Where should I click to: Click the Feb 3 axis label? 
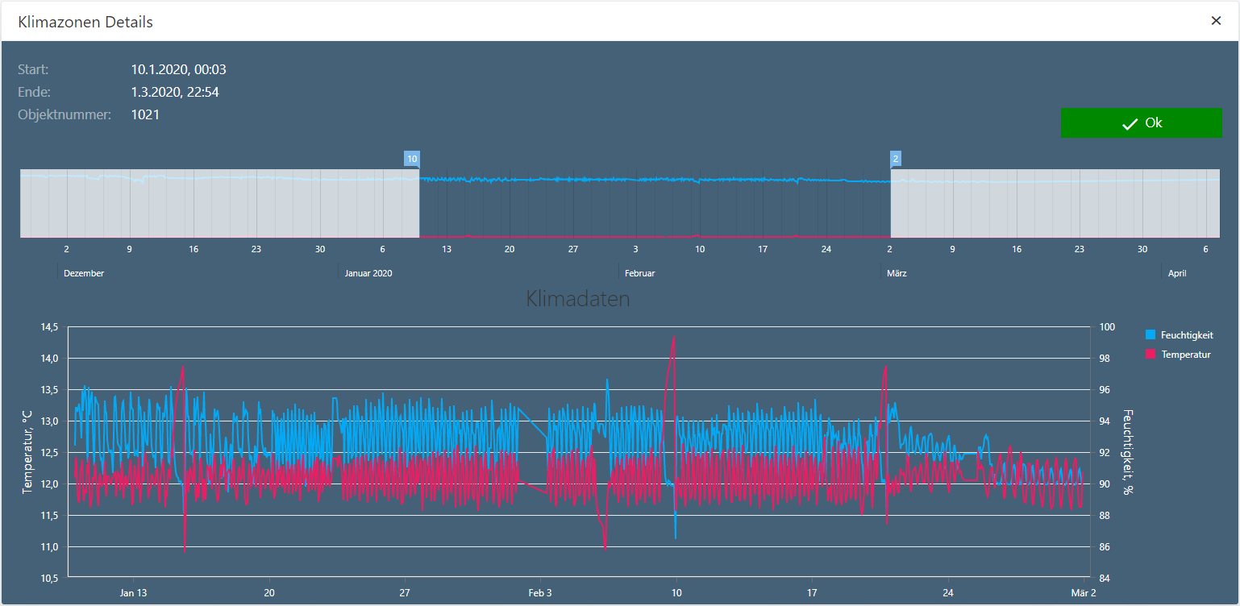pos(540,592)
